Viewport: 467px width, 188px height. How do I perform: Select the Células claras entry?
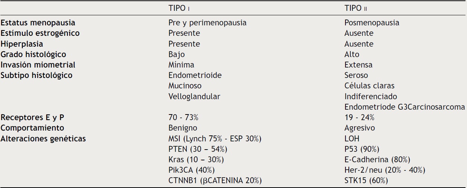(369, 86)
